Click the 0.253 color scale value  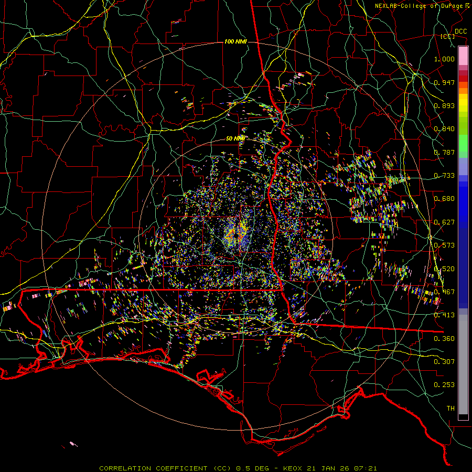444,385
